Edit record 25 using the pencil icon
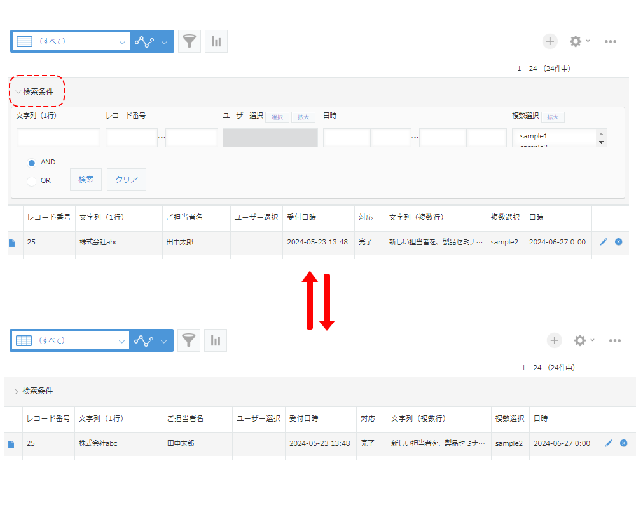 coord(604,242)
